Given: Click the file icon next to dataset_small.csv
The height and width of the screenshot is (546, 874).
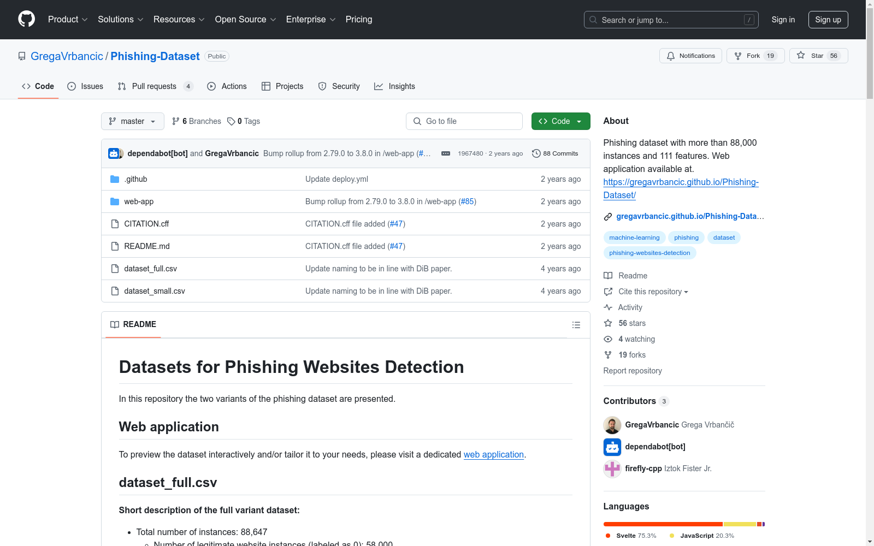Looking at the screenshot, I should 115,291.
